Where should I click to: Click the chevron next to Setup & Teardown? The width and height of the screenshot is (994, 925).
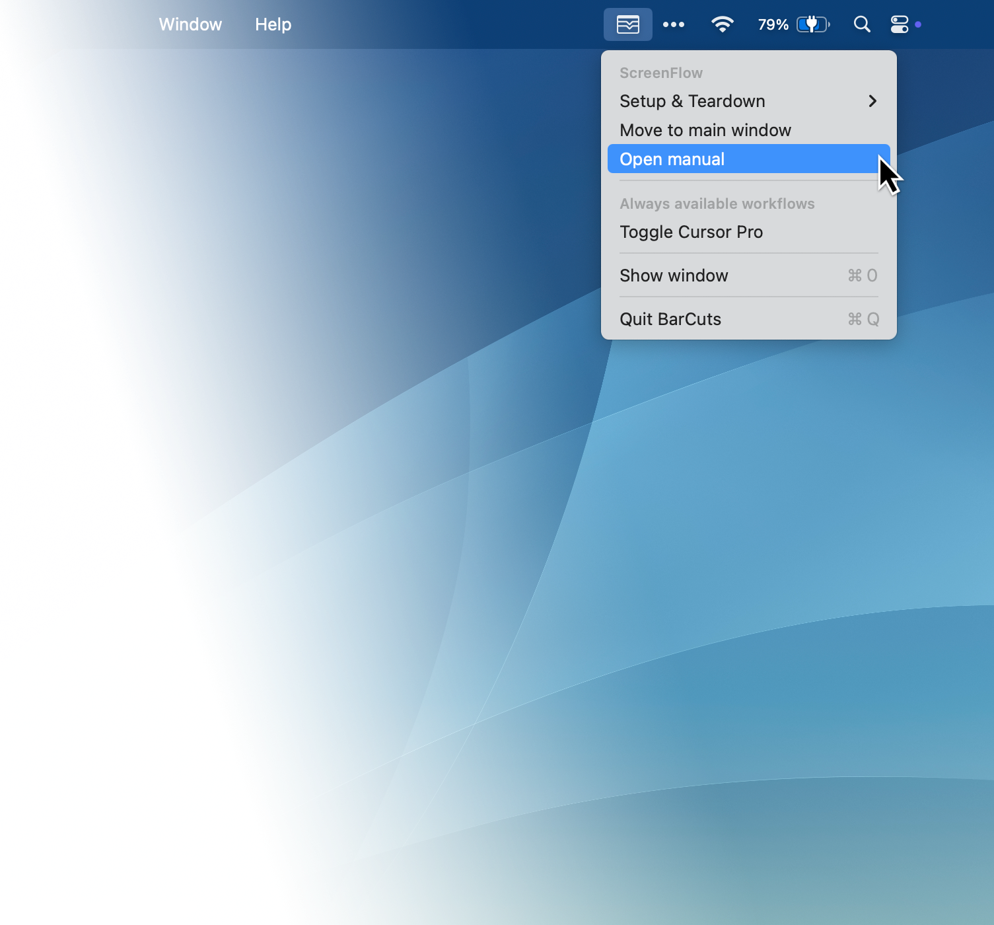872,101
